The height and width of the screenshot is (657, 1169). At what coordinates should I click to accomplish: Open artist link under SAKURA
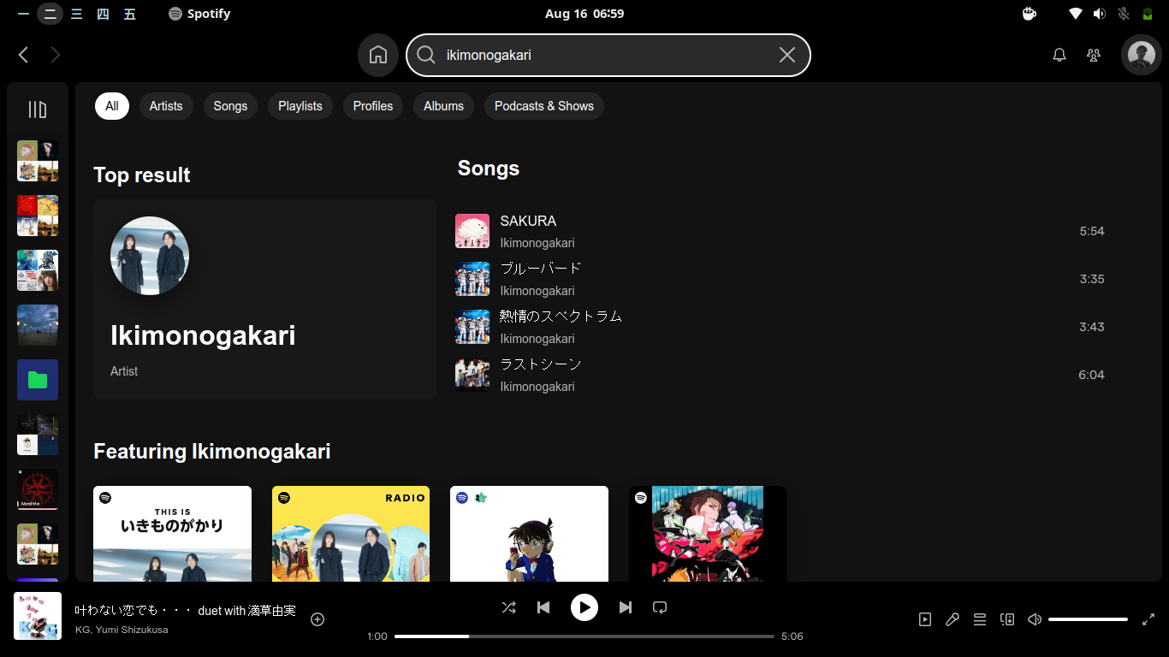[537, 243]
